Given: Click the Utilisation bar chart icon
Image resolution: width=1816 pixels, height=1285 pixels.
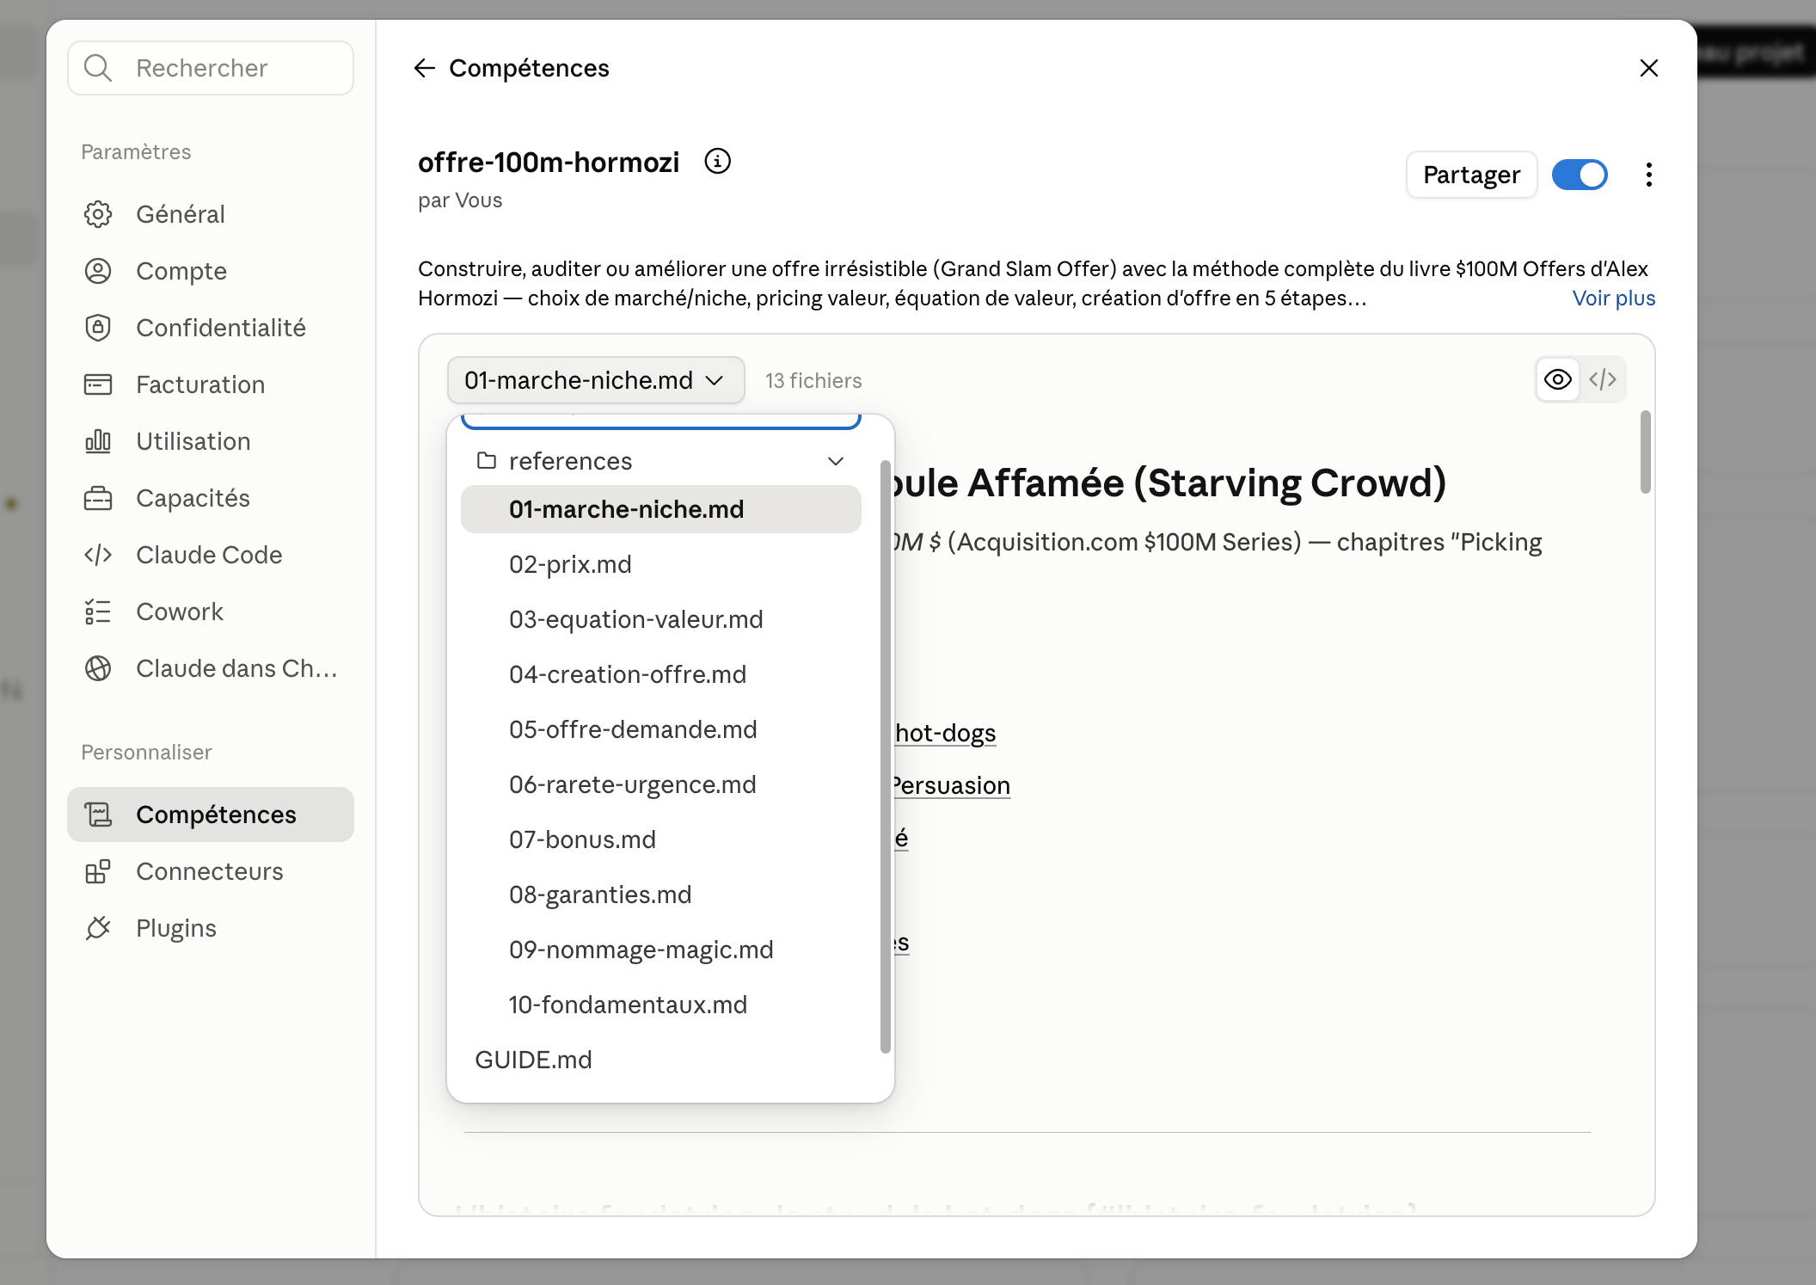Looking at the screenshot, I should coord(98,441).
